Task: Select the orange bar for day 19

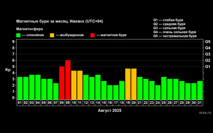Action: pos(128,84)
